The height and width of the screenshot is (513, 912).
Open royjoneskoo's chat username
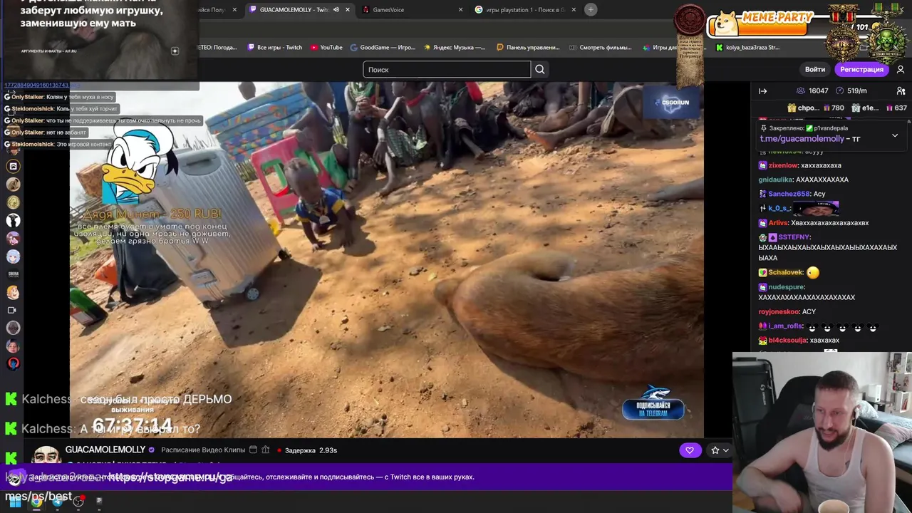point(779,311)
